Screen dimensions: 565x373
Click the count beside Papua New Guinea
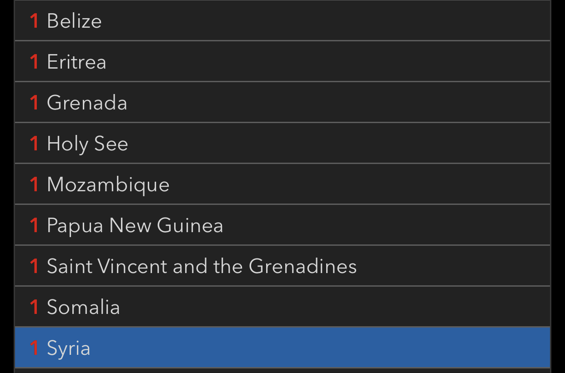(x=34, y=225)
